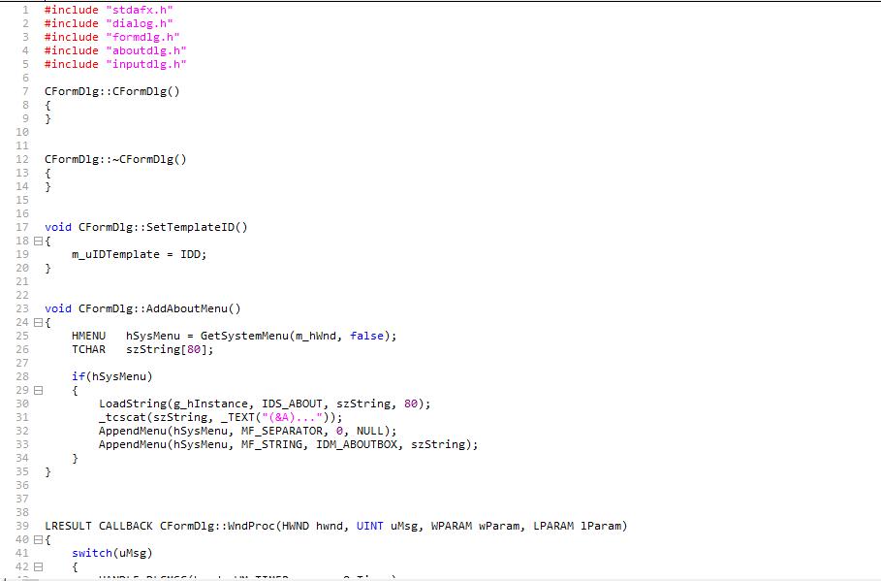Click the "stdafx.h" include string
The image size is (881, 581).
tap(140, 10)
